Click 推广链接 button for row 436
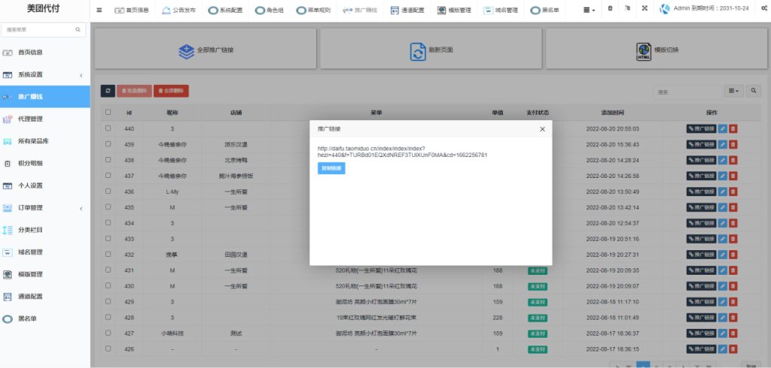 702,192
